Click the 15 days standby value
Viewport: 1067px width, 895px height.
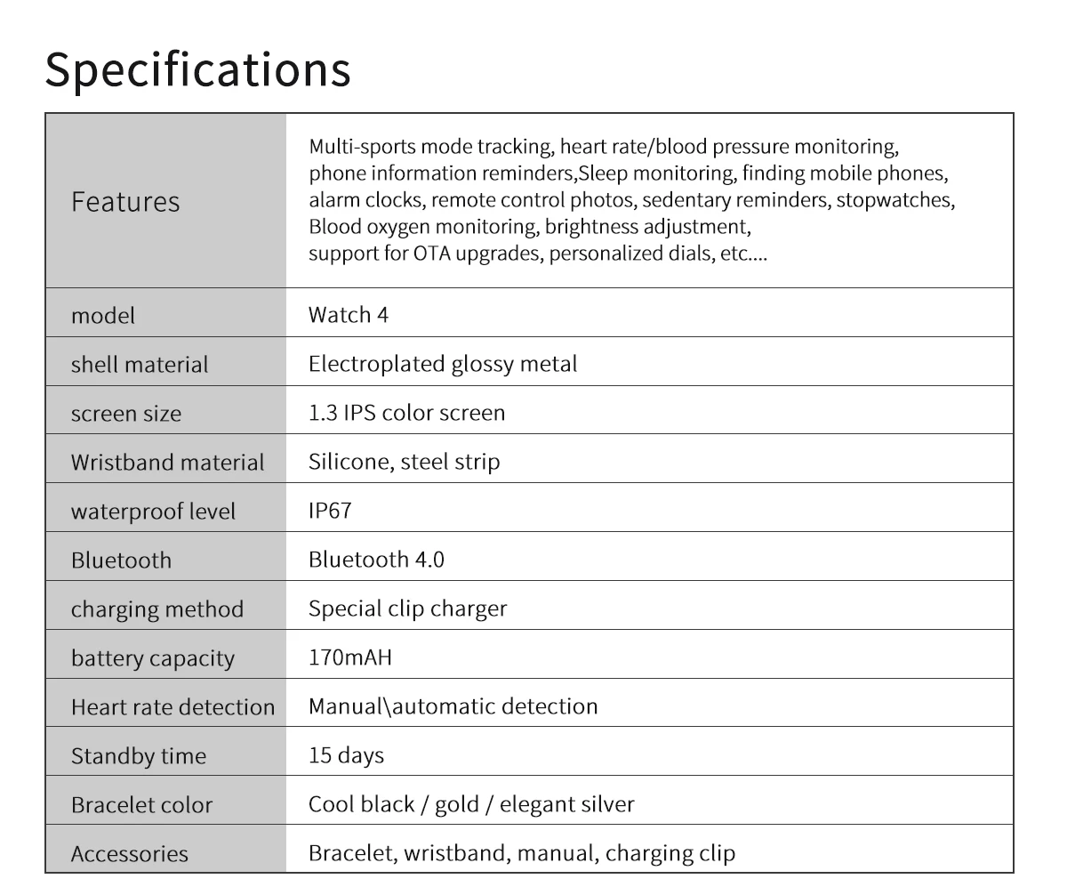[346, 755]
